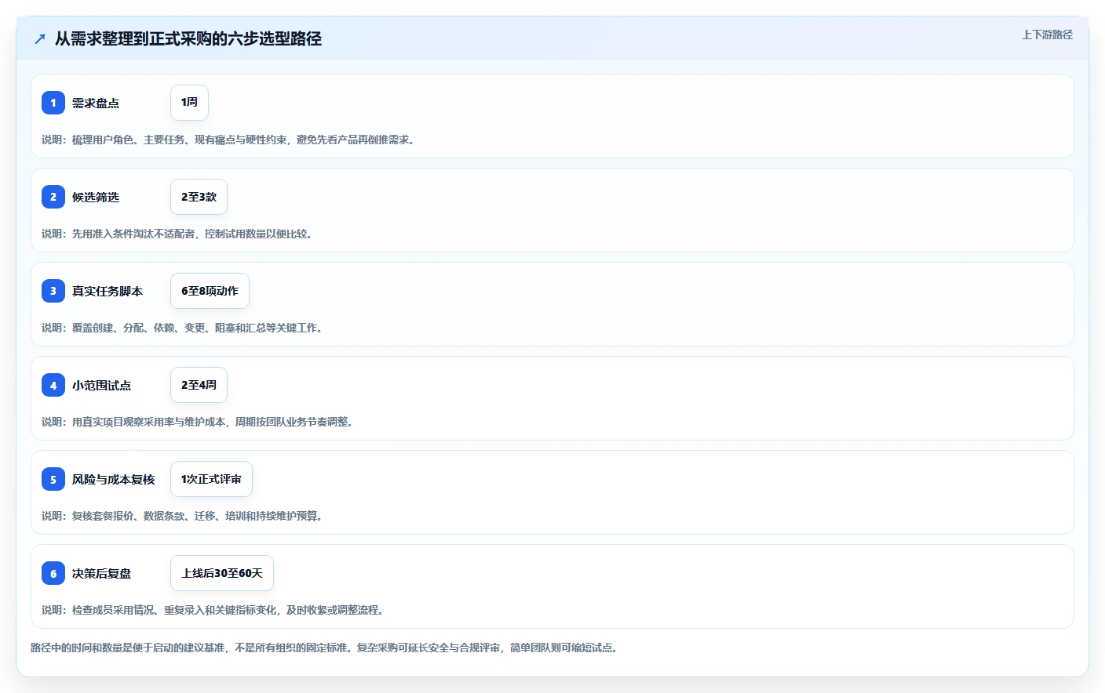Screen dimensions: 1105x693
Task: Select the 6至8项动作 chip
Action: [210, 291]
